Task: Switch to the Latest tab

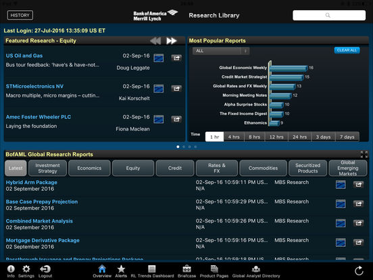Action: (x=16, y=168)
